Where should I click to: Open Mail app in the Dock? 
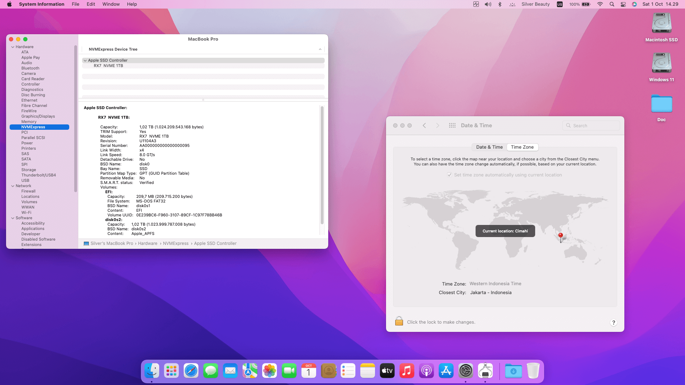tap(230, 371)
